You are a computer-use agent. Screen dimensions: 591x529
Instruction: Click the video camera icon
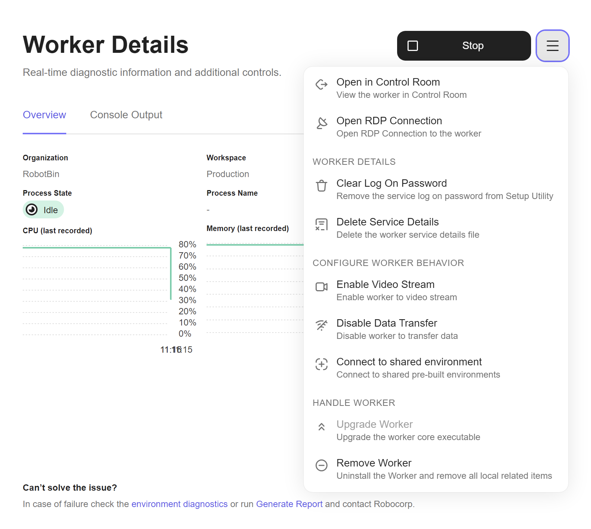(x=322, y=287)
